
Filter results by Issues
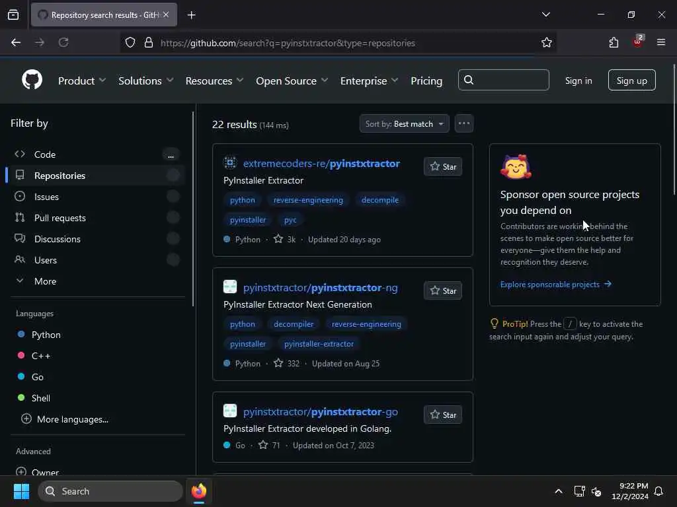coord(96,197)
